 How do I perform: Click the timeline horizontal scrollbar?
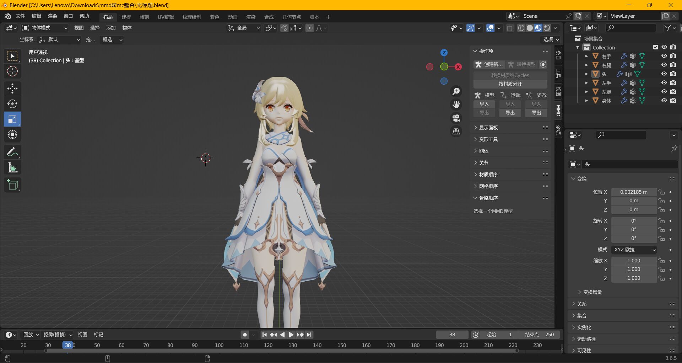click(281, 351)
